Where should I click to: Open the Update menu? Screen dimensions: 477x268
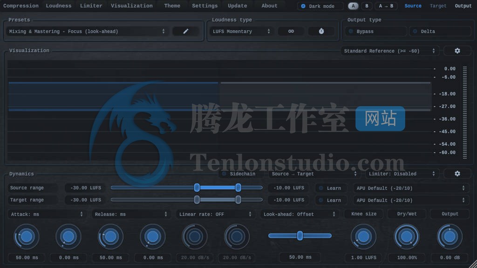tap(238, 6)
